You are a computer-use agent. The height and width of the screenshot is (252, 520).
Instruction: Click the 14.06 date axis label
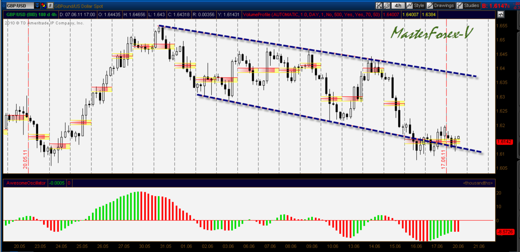click(x=375, y=246)
